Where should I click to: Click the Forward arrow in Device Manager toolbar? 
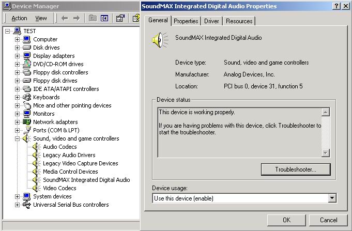[x=76, y=18]
